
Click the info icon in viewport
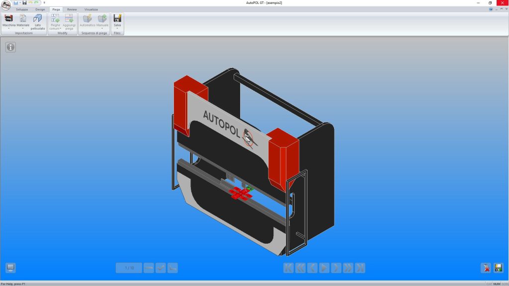click(x=11, y=47)
